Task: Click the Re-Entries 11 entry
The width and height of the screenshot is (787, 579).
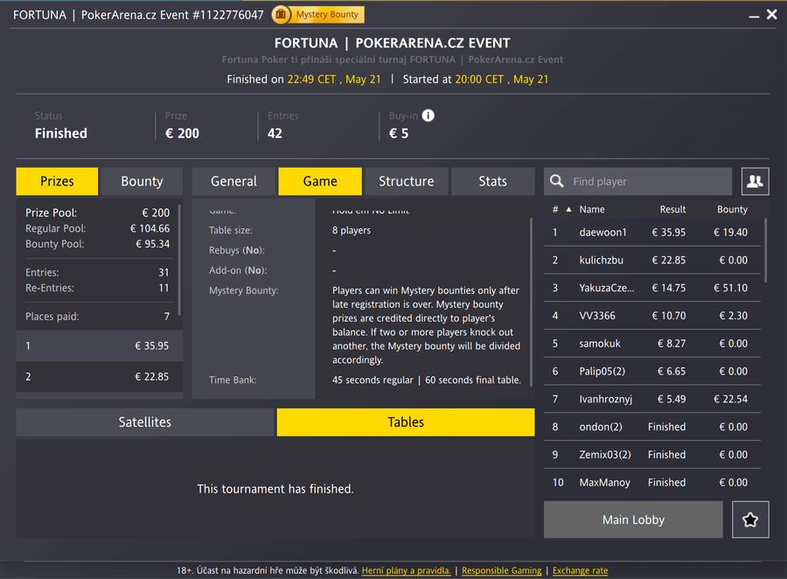Action: (x=97, y=288)
